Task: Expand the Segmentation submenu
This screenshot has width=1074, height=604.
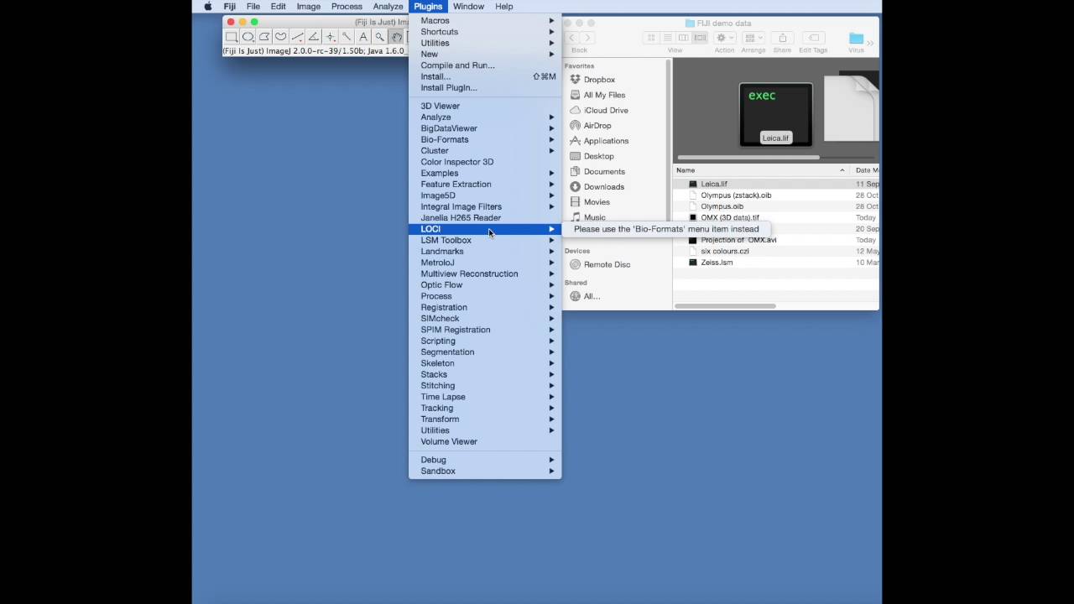Action: point(485,352)
